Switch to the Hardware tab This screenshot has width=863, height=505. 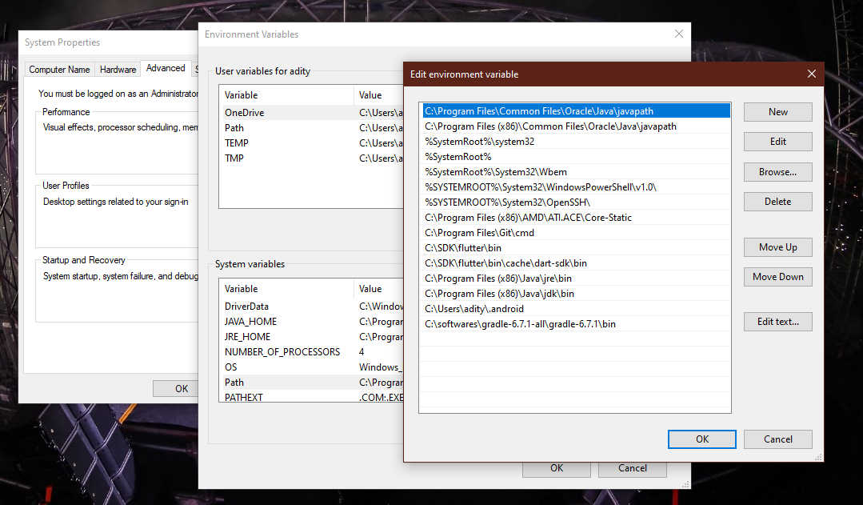pos(117,69)
